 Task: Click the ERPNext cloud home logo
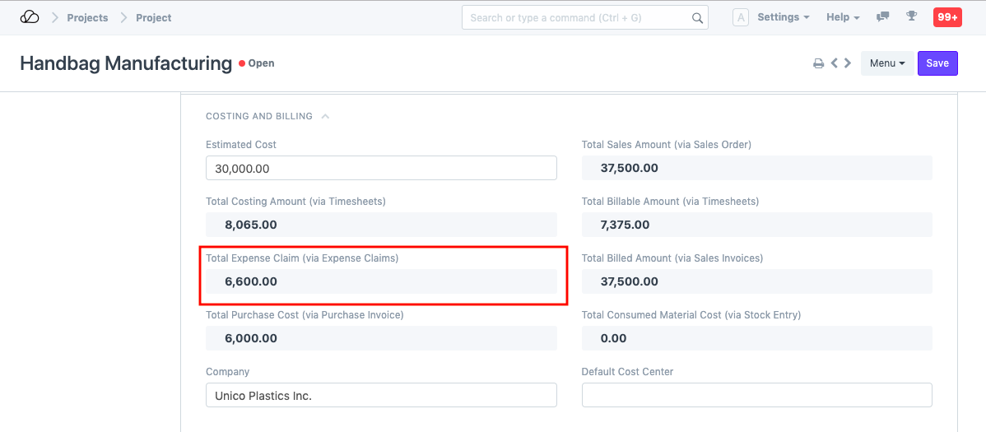pos(30,17)
